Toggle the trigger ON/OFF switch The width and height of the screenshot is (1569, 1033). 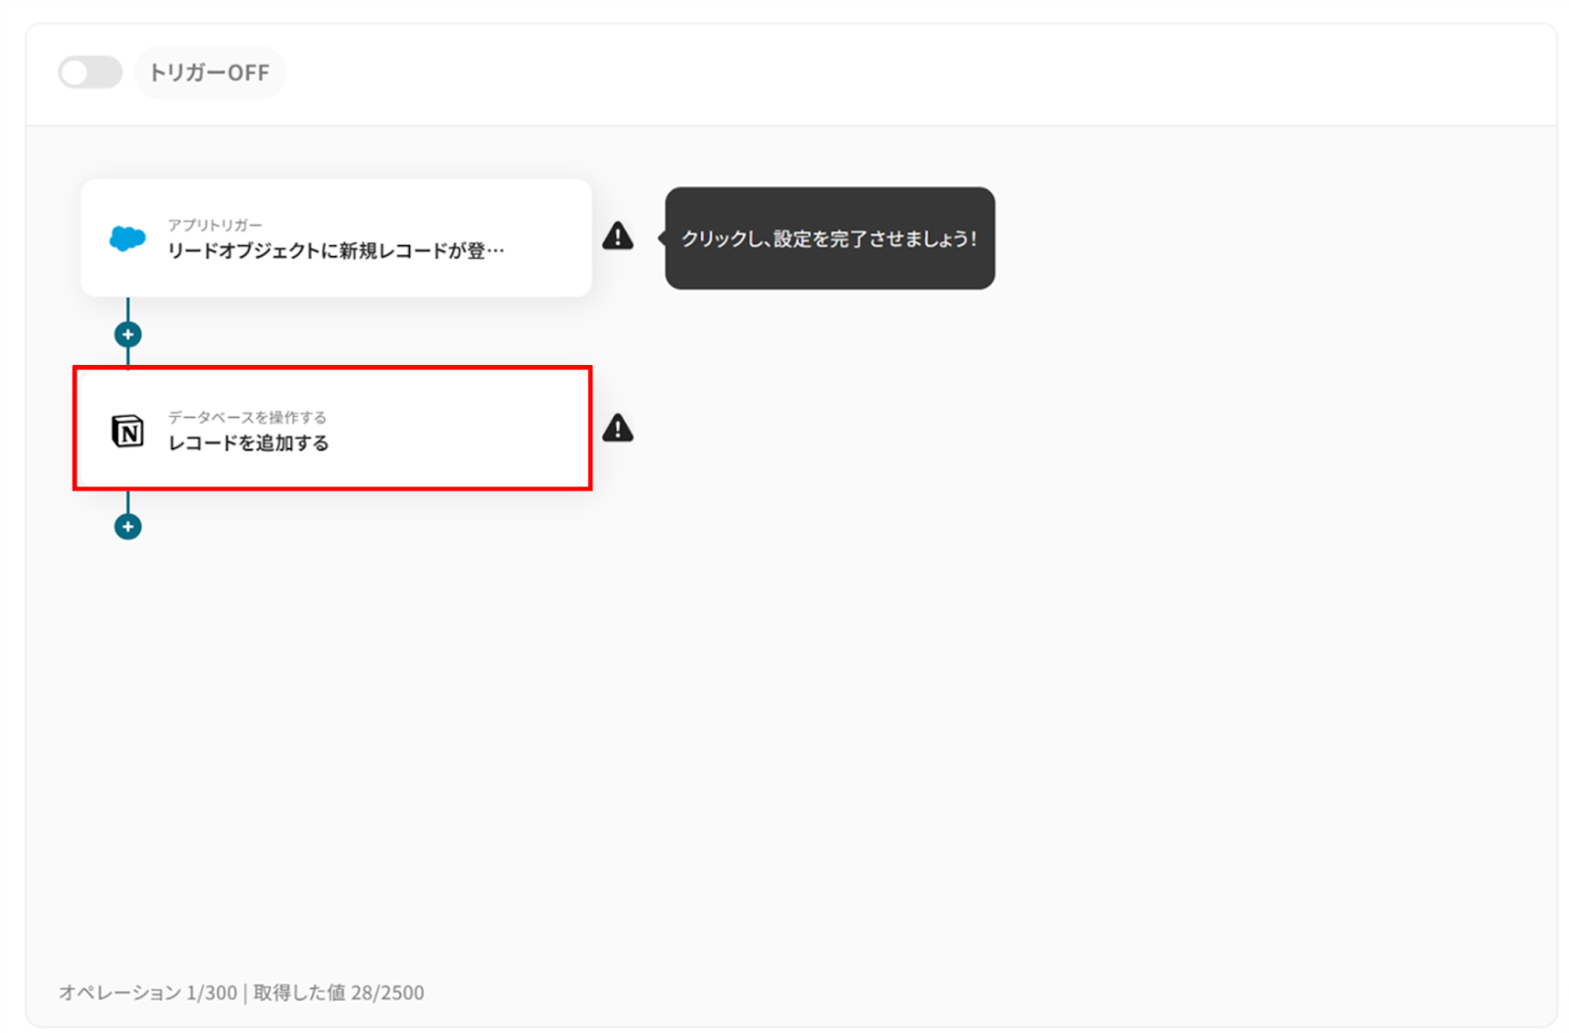pos(89,73)
